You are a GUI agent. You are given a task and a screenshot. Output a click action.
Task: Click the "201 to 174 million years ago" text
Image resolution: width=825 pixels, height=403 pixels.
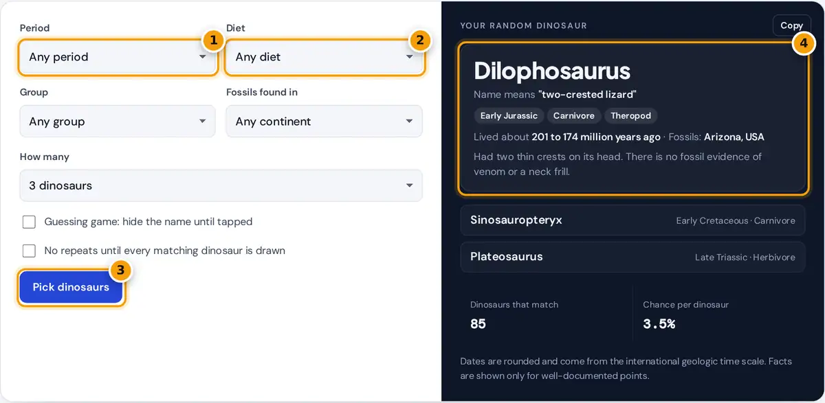click(x=596, y=137)
